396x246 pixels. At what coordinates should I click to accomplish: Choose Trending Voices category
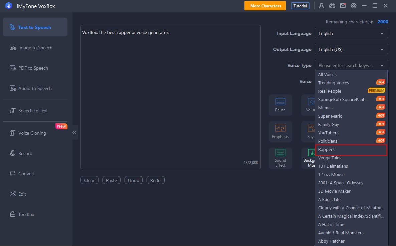click(x=351, y=83)
